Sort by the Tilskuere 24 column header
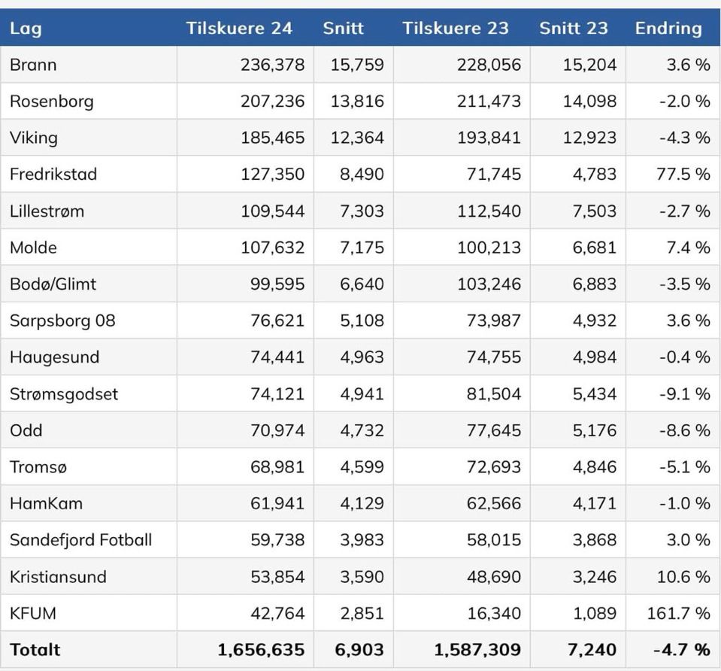Viewport: 721px width, 671px height. point(239,29)
